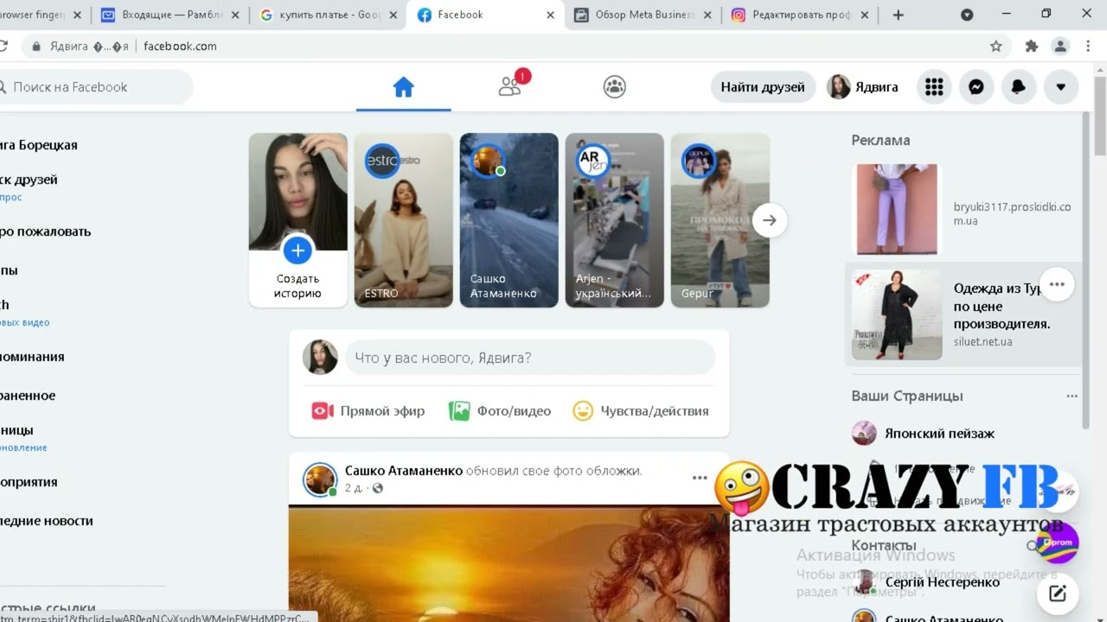This screenshot has width=1107, height=622.
Task: Close the Facebook browser tab
Action: coord(550,15)
